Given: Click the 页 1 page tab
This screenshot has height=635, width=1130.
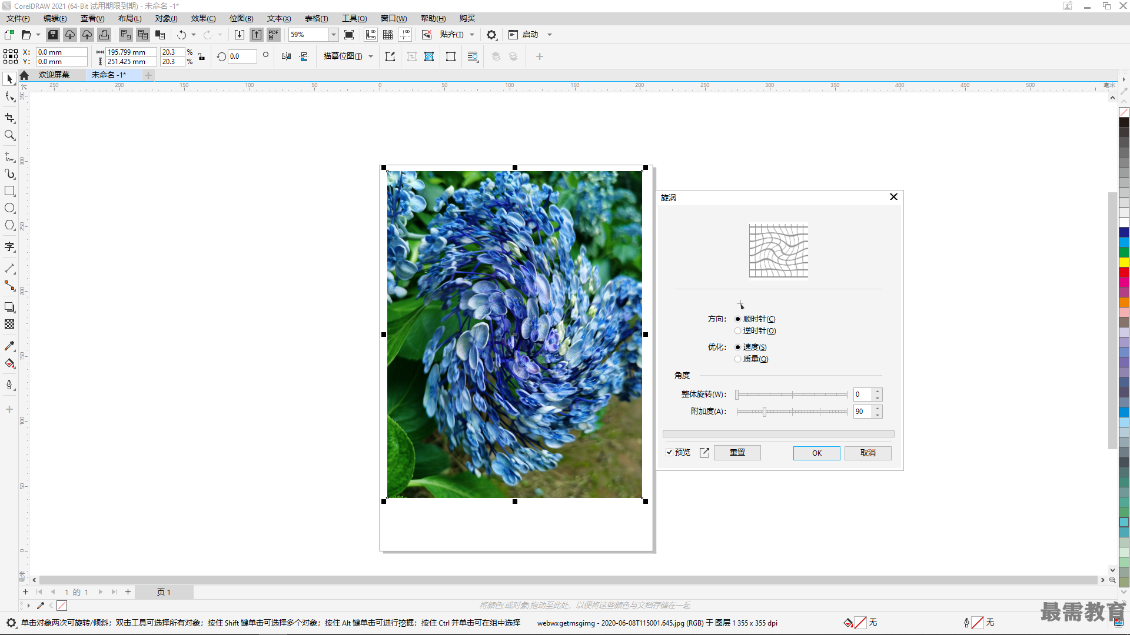Looking at the screenshot, I should click(x=164, y=592).
